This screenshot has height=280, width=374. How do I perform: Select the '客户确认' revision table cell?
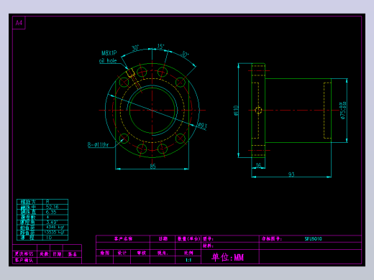pyautogui.click(x=24, y=260)
